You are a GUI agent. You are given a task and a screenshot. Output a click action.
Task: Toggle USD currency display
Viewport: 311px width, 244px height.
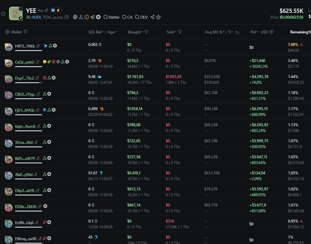tap(267, 32)
